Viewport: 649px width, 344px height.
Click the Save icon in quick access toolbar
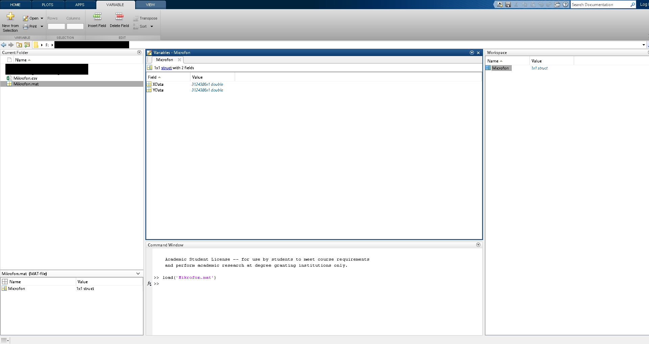coord(508,5)
